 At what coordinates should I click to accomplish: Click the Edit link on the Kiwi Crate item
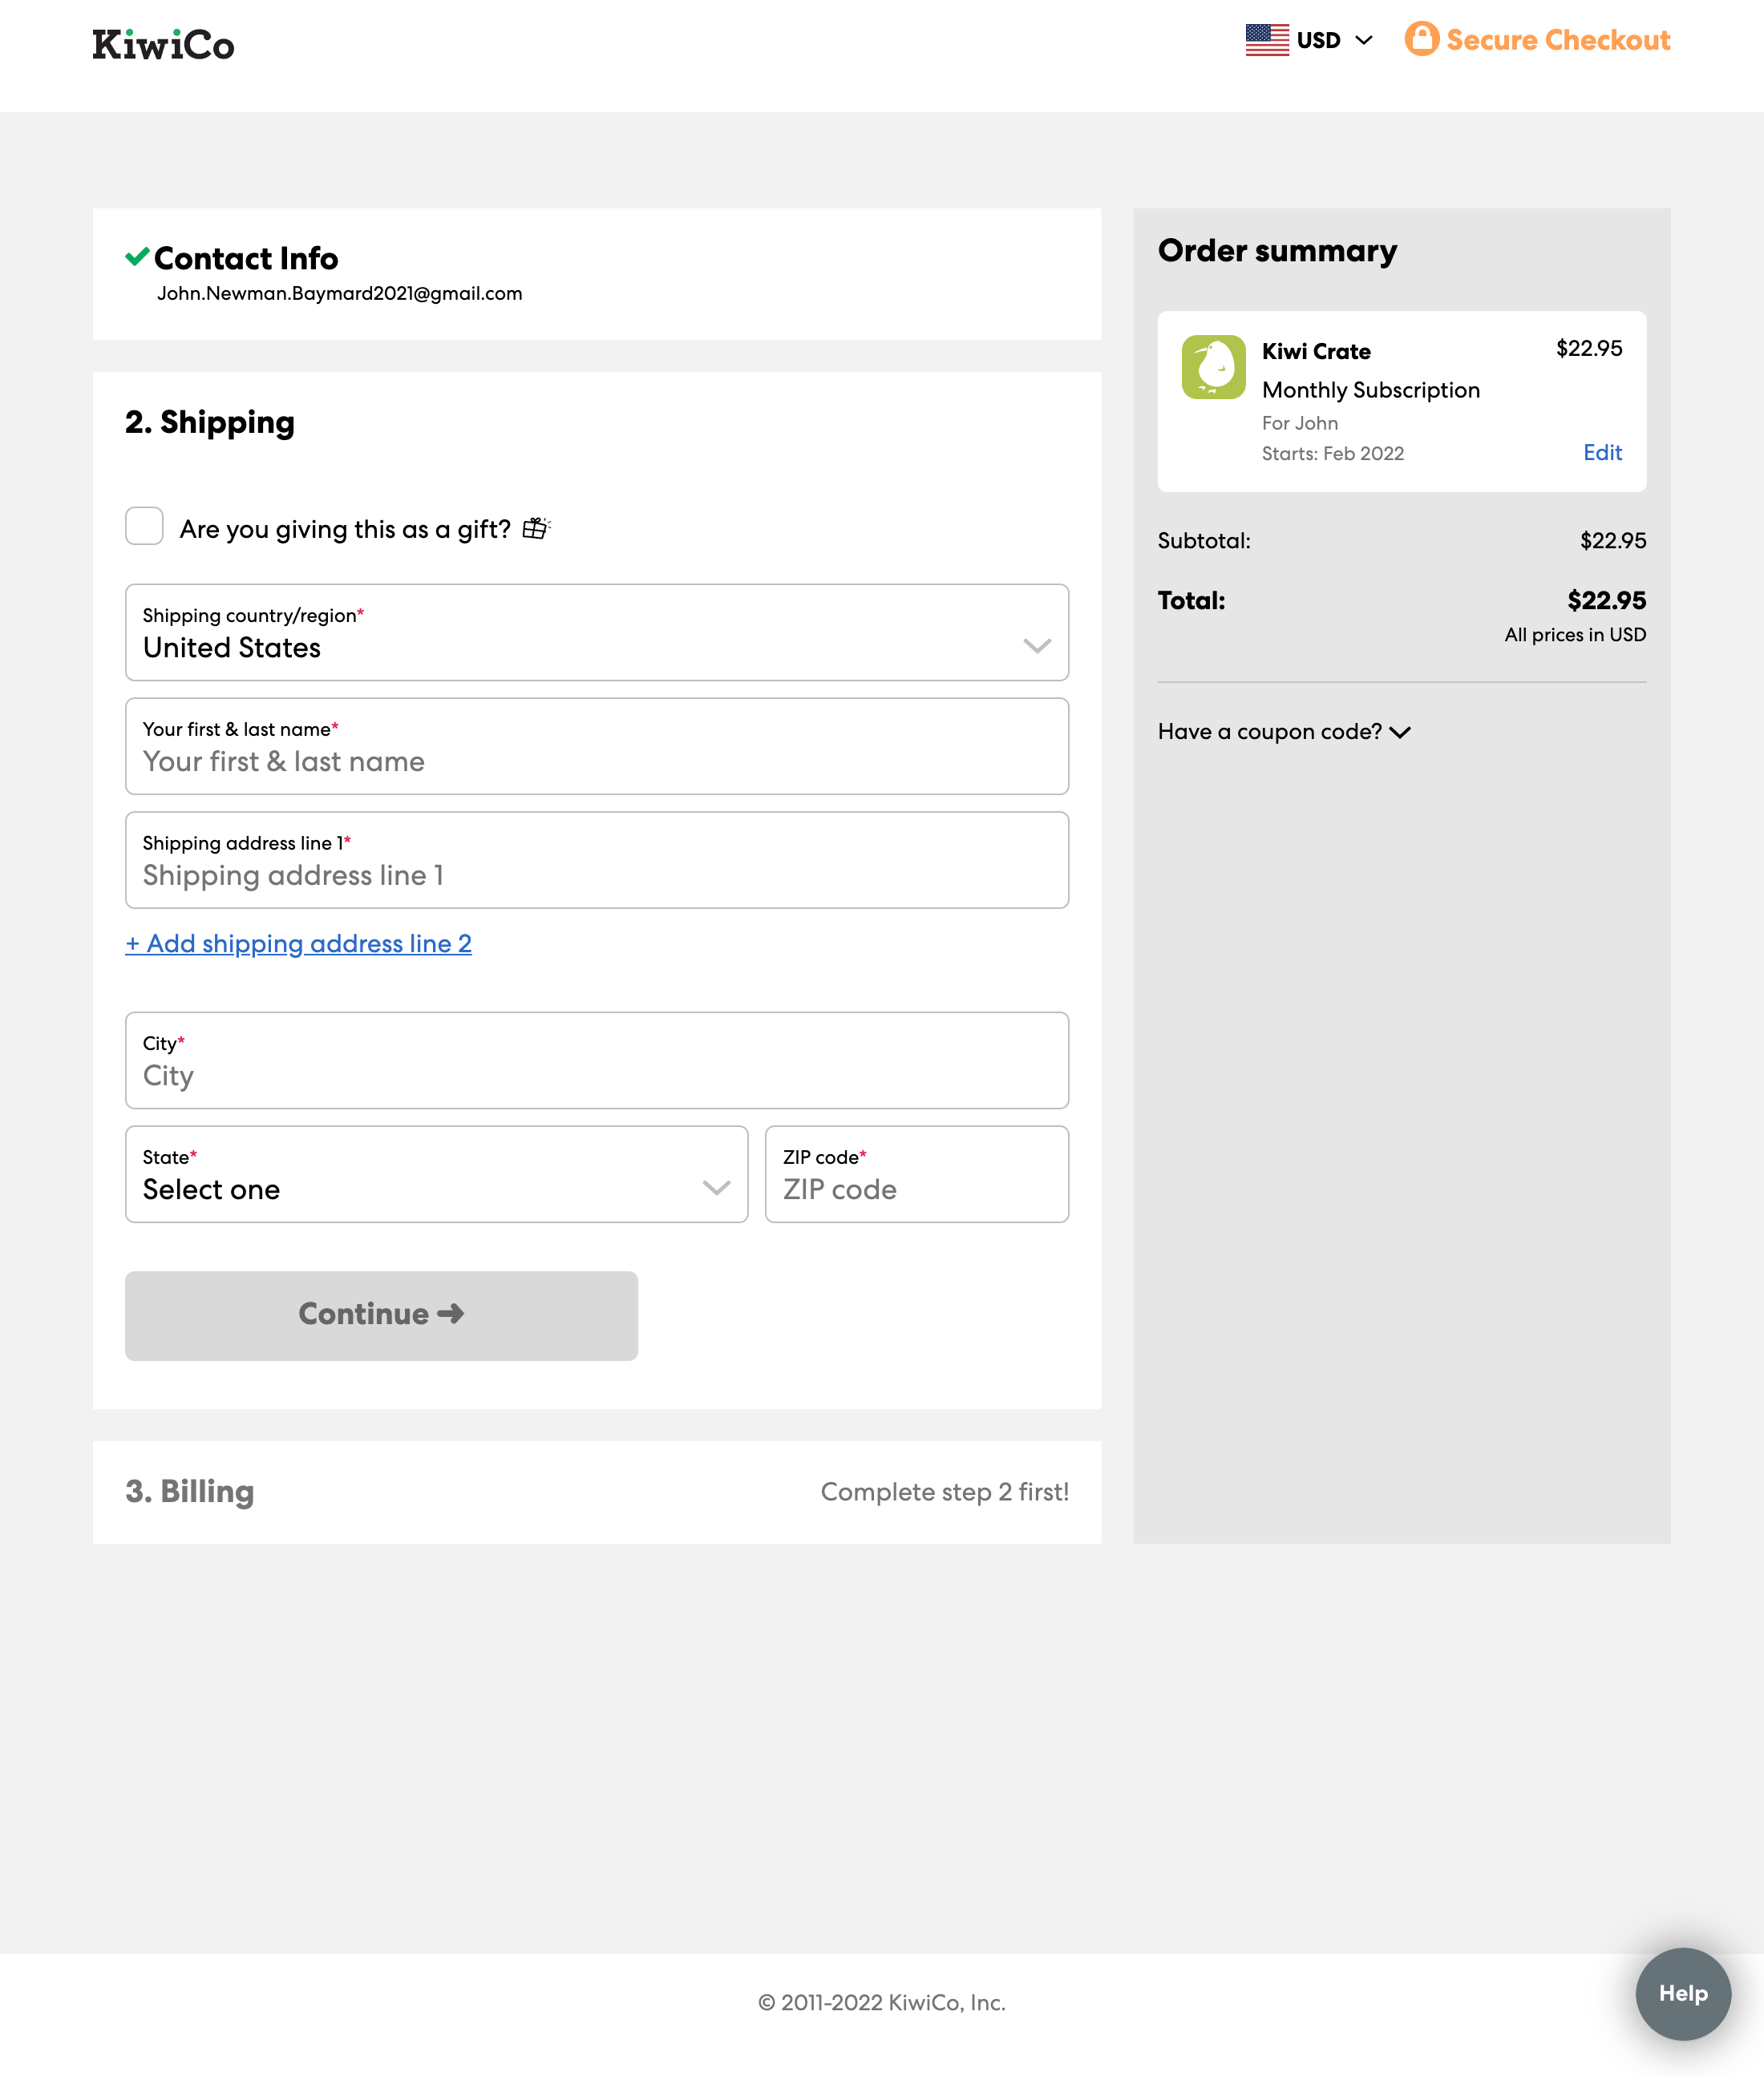click(x=1602, y=453)
